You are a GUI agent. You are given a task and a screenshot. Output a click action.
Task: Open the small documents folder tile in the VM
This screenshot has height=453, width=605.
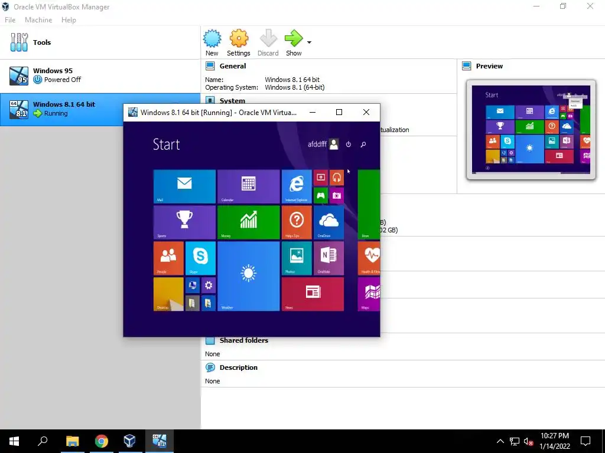pos(193,303)
